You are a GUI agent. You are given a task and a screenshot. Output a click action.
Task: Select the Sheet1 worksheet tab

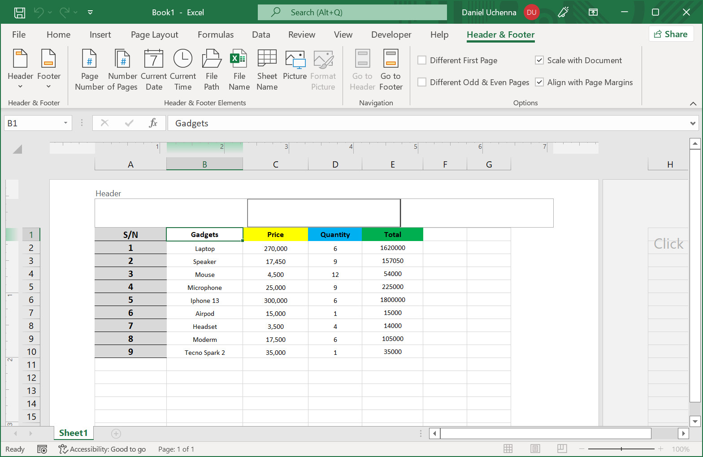point(73,433)
